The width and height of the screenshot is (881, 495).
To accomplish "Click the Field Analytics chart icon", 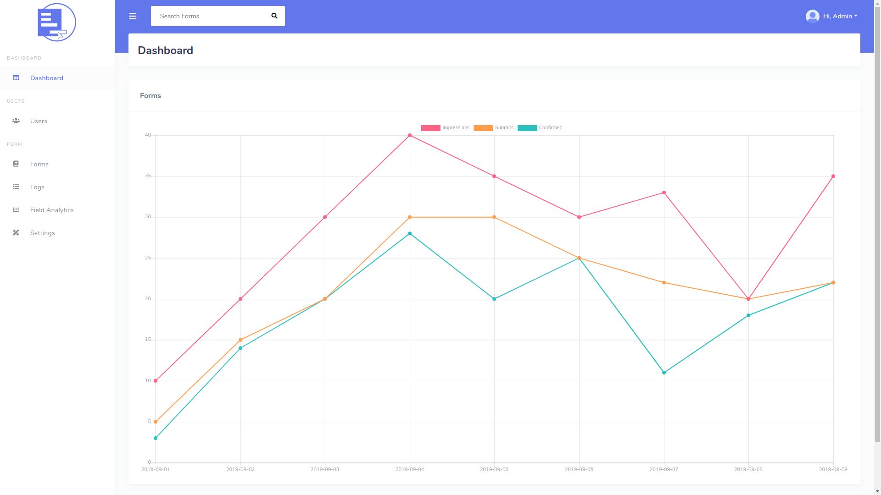I will [16, 210].
